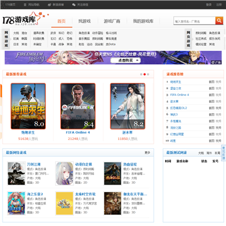This screenshot has height=226, width=226.
Task: Filter network games by 韩国 region
Action: tap(24, 39)
